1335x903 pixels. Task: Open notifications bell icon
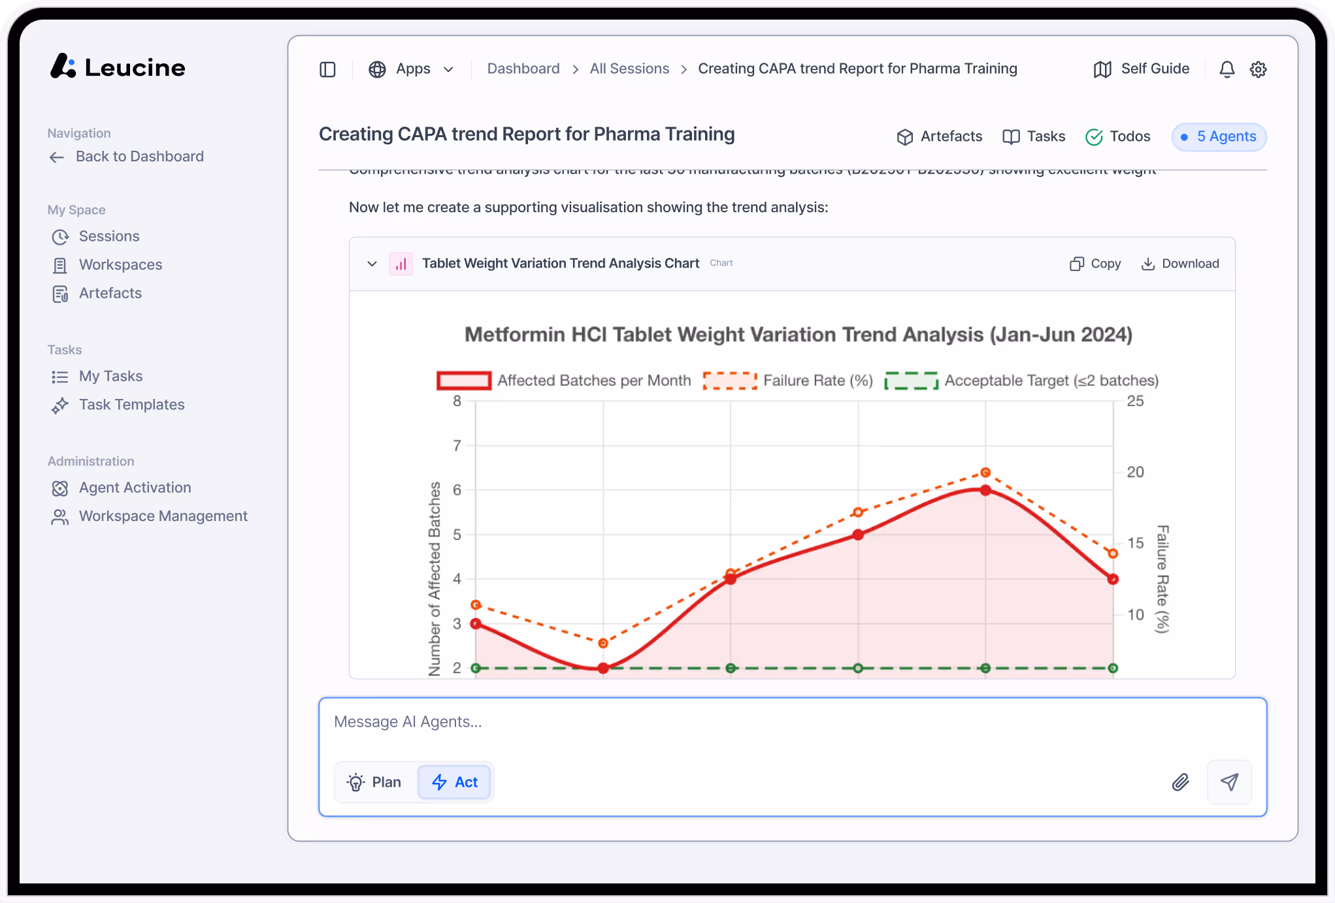point(1227,69)
